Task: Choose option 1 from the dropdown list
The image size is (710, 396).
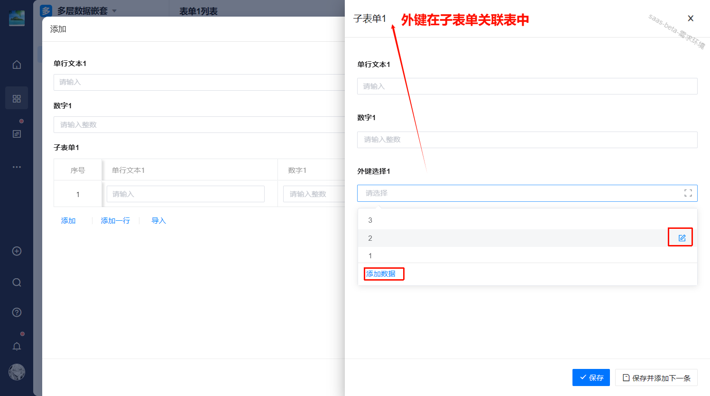Action: (x=370, y=256)
